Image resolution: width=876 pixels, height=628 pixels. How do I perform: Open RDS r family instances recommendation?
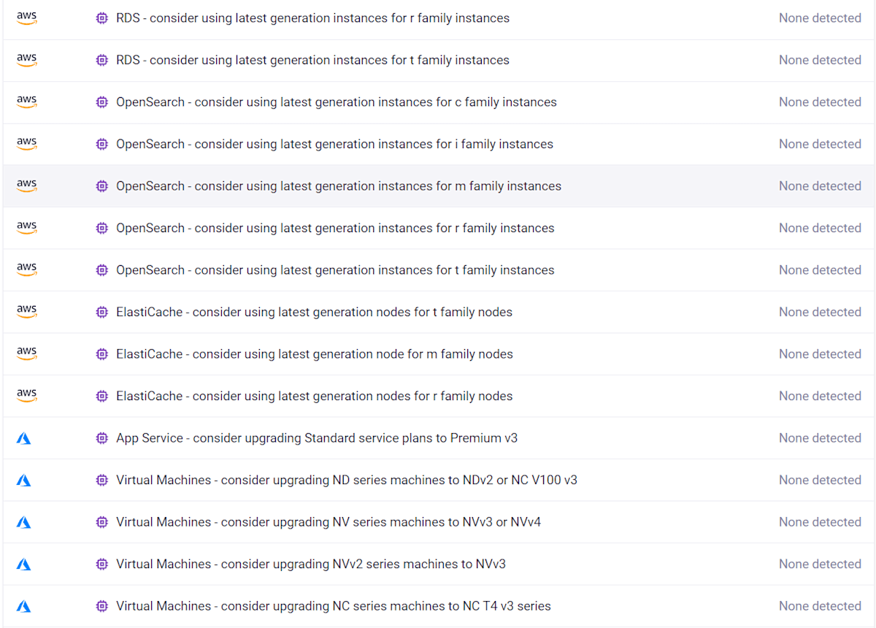click(312, 18)
